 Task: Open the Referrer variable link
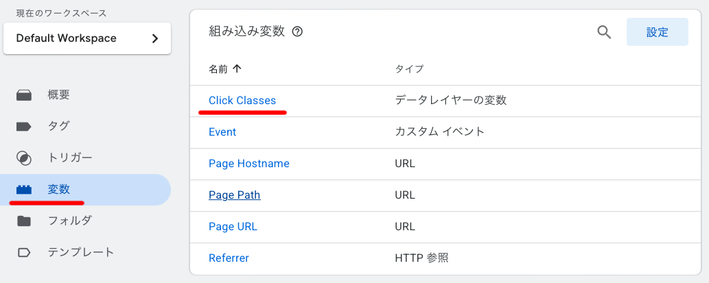tap(229, 258)
